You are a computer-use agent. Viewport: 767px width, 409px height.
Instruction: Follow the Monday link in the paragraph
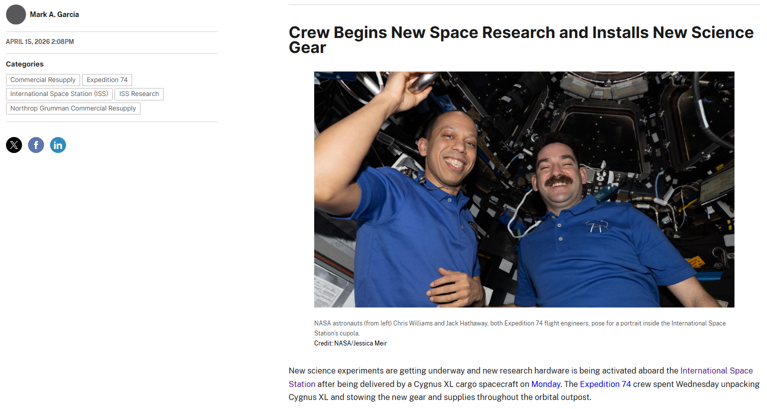[x=545, y=384]
